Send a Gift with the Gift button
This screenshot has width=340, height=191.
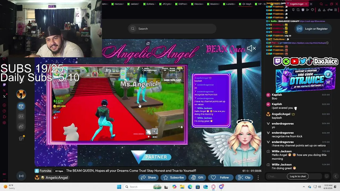pyautogui.click(x=197, y=177)
